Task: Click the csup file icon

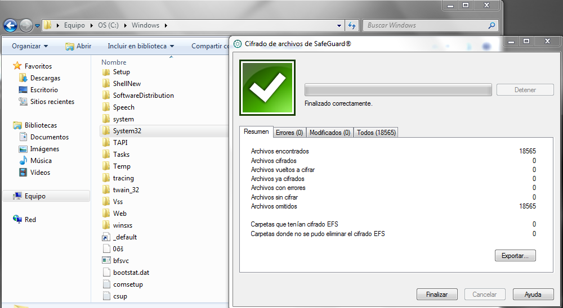Action: coord(106,296)
